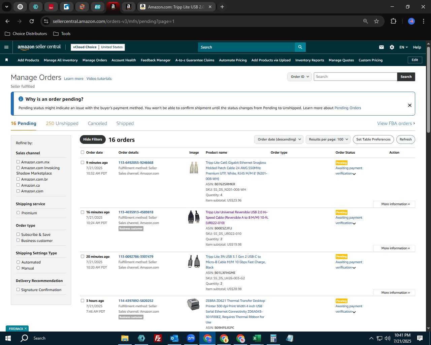
Task: Open Outlook from the taskbar
Action: [x=174, y=338]
